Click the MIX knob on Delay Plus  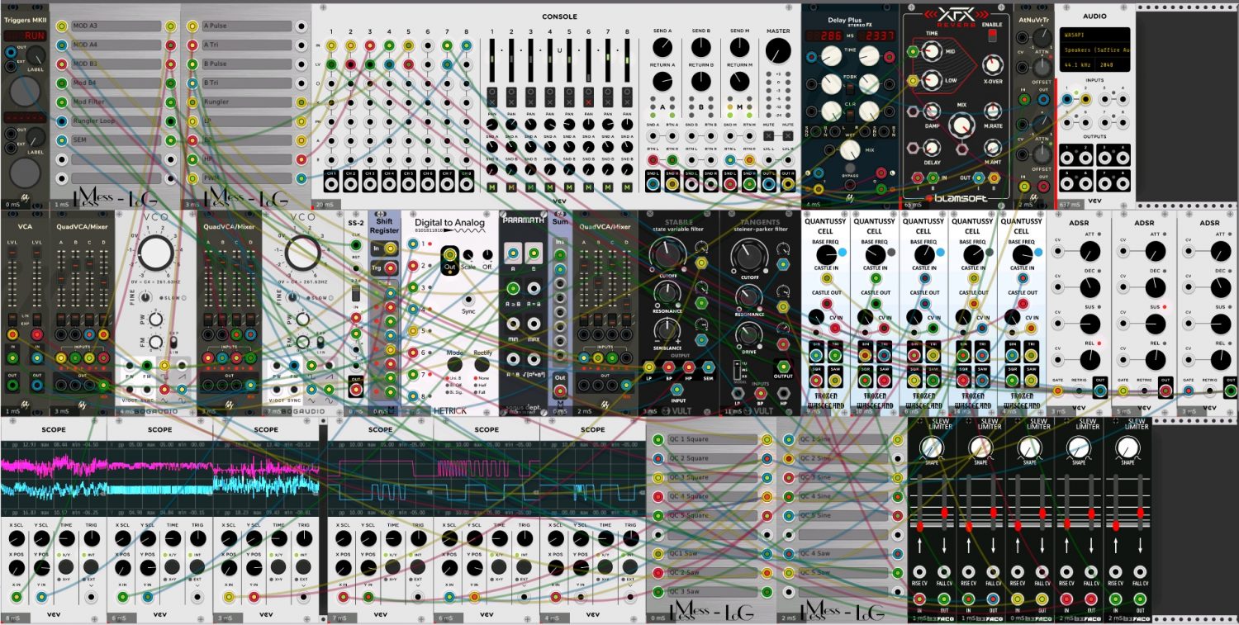[x=850, y=150]
